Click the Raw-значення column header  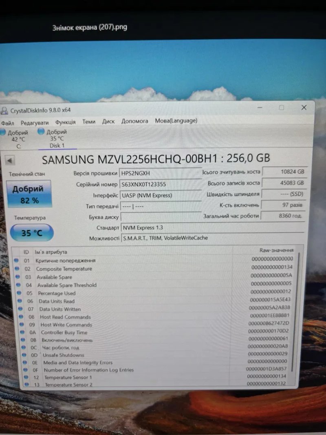[x=276, y=250]
